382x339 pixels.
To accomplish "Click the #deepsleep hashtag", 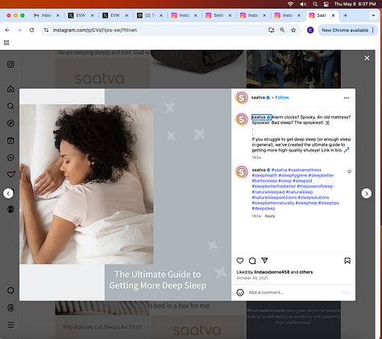I will pyautogui.click(x=264, y=209).
